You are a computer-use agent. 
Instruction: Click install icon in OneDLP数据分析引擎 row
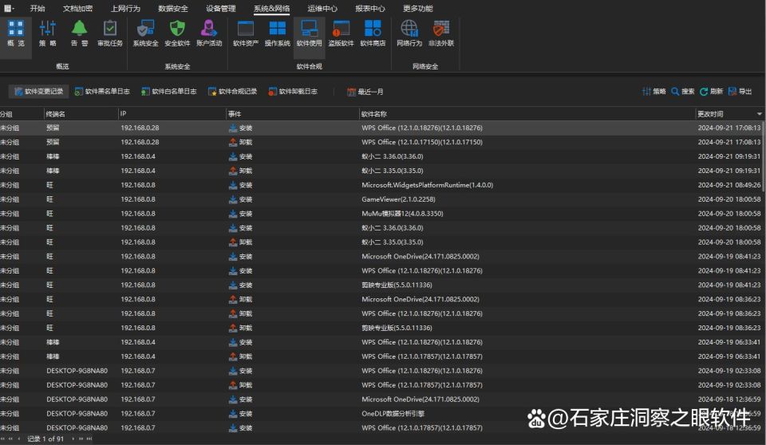[x=233, y=414]
